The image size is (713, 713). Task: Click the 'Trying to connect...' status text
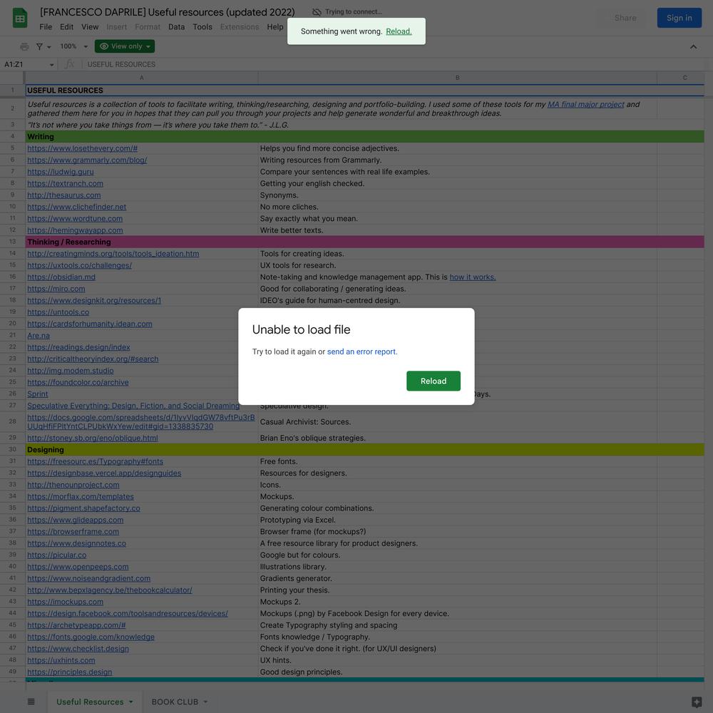click(354, 12)
